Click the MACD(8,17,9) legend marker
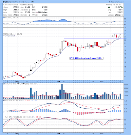Screen dimensions: 131x135 coord(4,100)
